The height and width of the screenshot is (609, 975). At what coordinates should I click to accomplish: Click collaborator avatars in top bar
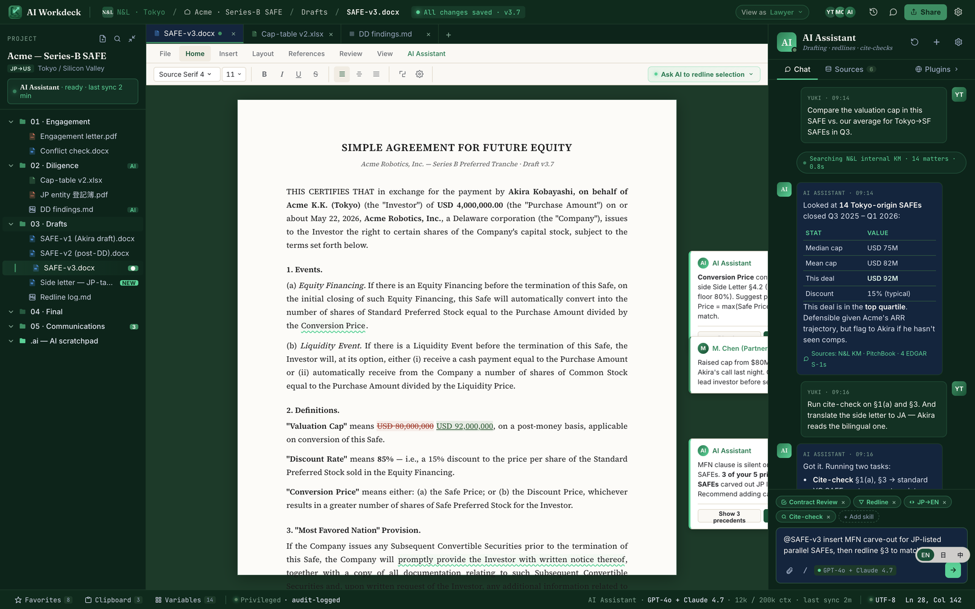(x=840, y=12)
